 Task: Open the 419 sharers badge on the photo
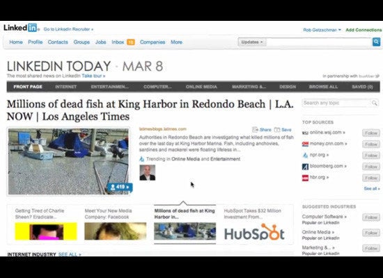coord(120,187)
